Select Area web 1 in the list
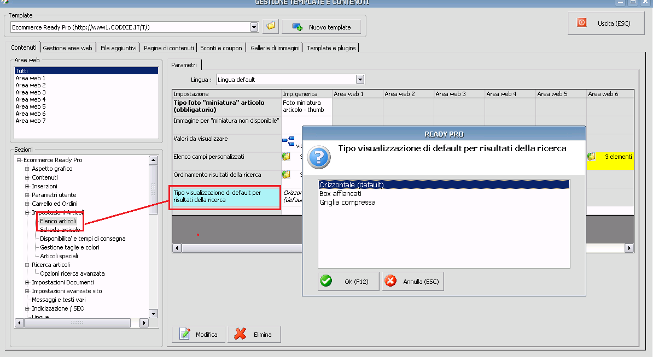Viewport: 653px width, 357px height. (86, 78)
